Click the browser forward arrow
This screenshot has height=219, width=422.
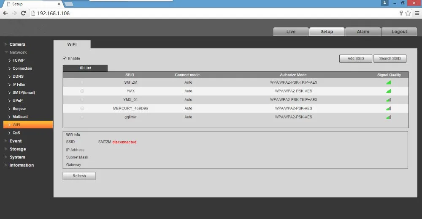[14, 13]
